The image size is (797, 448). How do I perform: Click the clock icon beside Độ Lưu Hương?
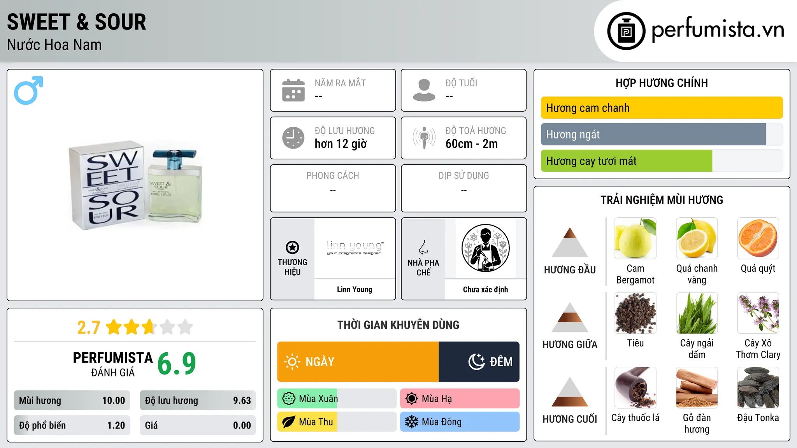(x=293, y=138)
